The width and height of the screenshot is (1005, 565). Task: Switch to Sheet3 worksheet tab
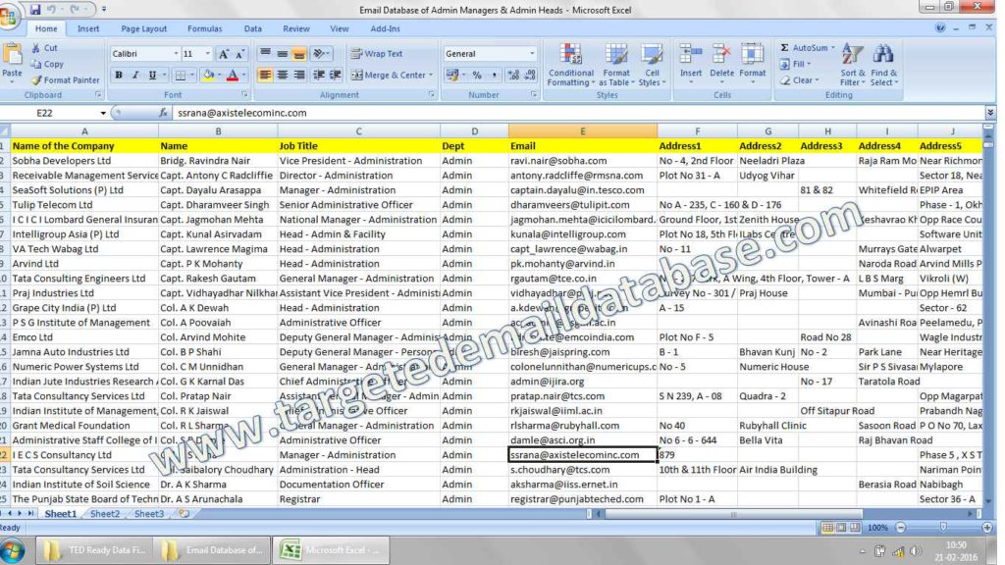[x=149, y=514]
